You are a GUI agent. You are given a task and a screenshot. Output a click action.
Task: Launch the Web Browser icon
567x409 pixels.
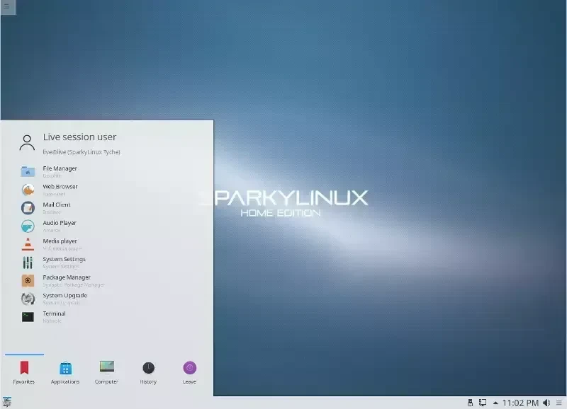[28, 190]
